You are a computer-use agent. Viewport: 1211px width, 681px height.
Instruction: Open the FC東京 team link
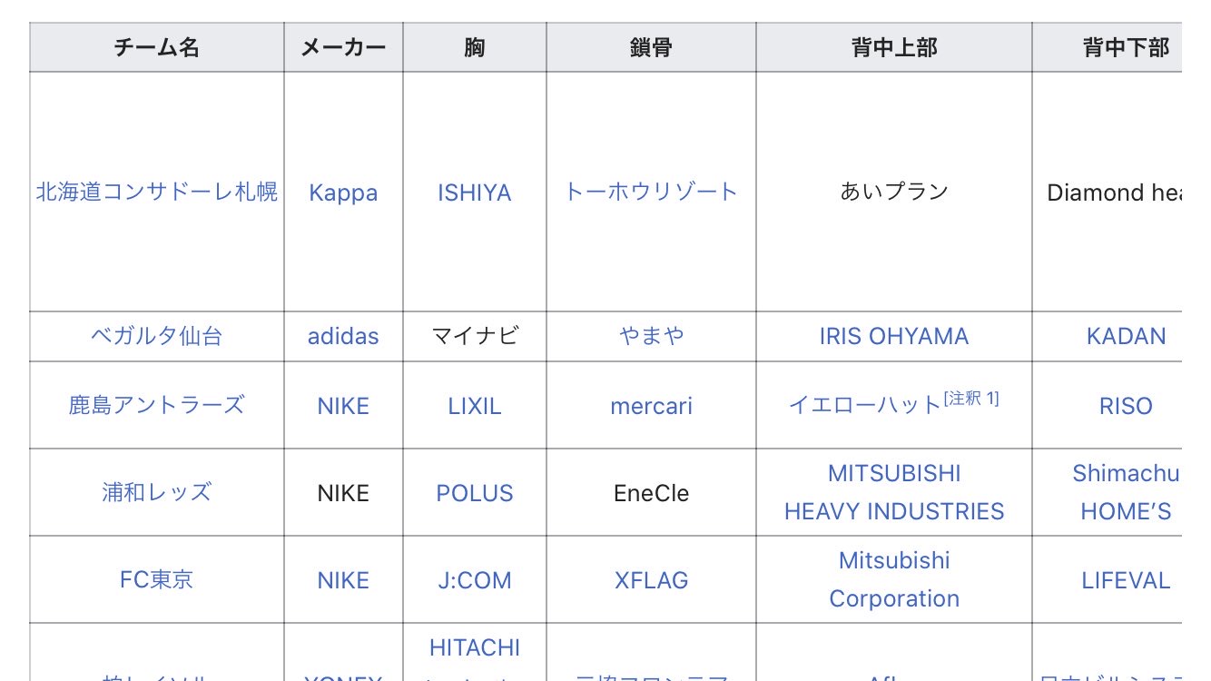click(x=156, y=579)
